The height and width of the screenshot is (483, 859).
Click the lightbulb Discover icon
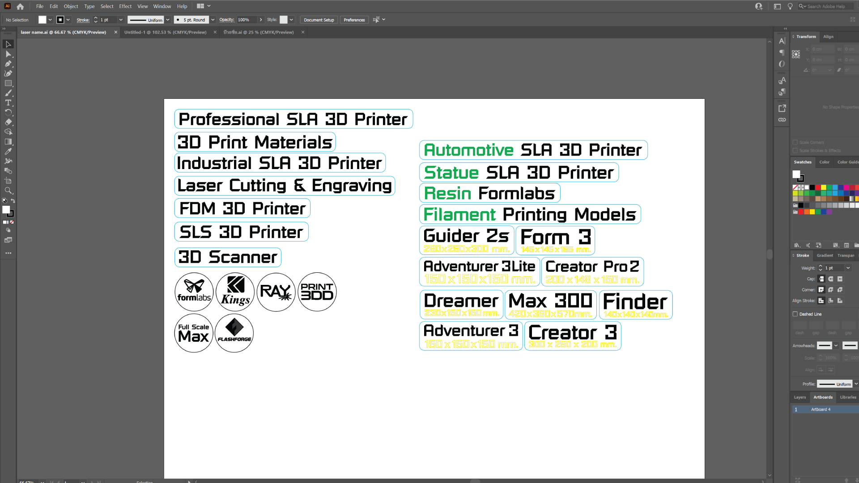pos(790,6)
